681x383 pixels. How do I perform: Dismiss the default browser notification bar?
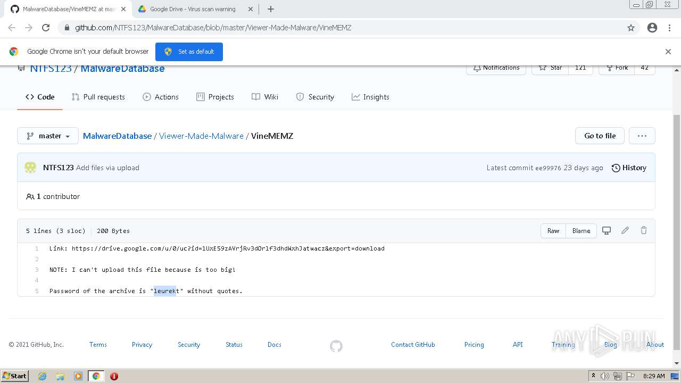(668, 52)
